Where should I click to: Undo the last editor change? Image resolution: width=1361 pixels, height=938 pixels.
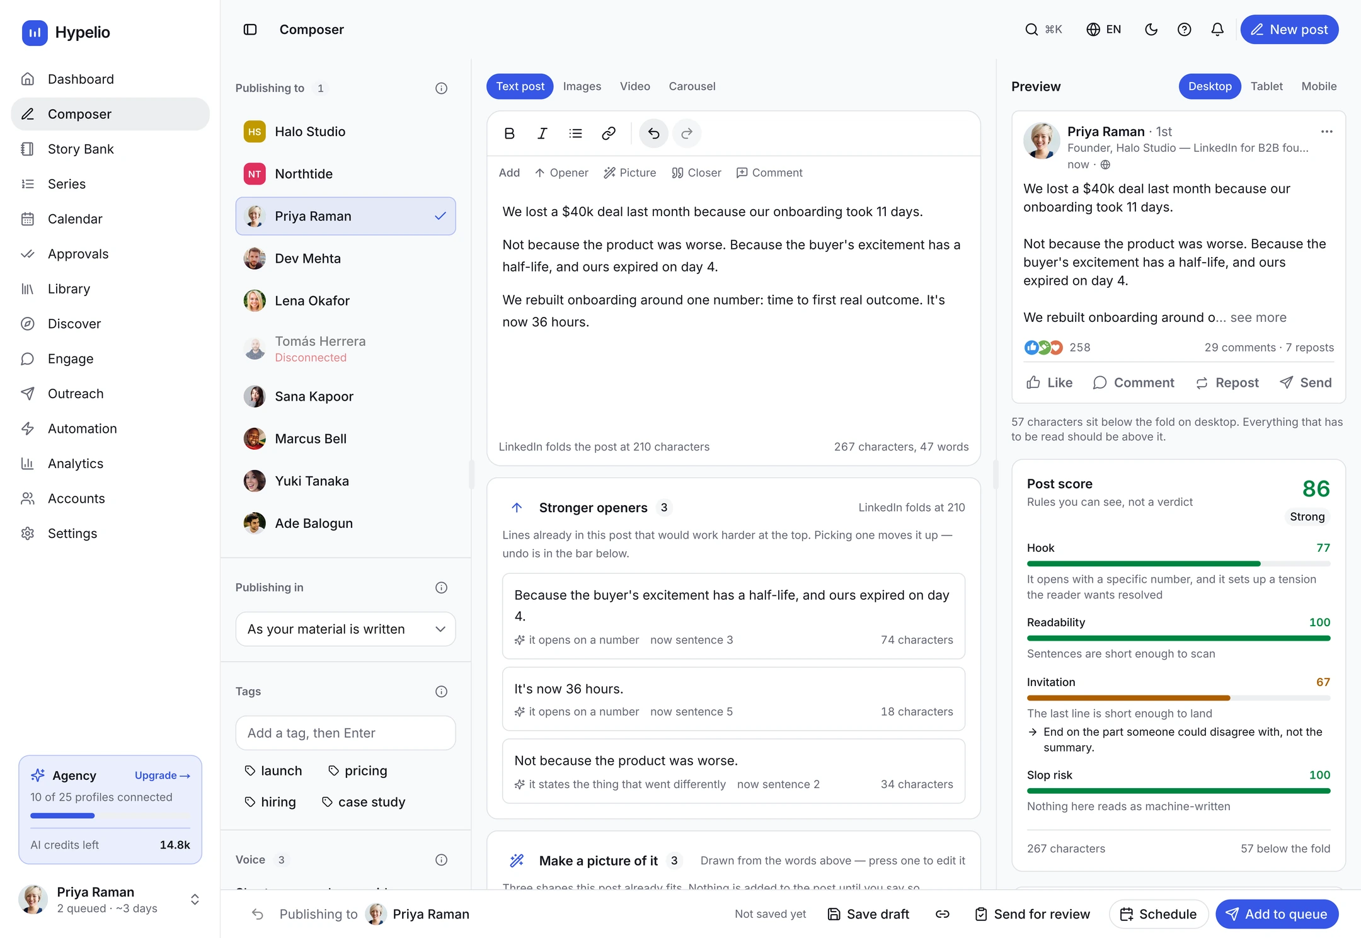(653, 134)
